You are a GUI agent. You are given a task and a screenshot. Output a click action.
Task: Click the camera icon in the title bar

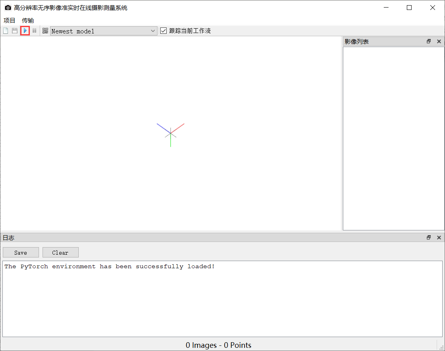click(x=8, y=7)
